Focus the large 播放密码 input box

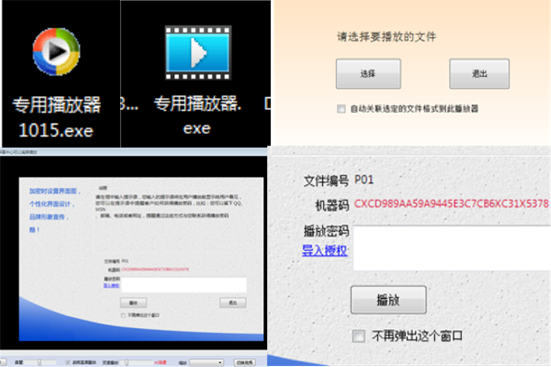tap(452, 248)
